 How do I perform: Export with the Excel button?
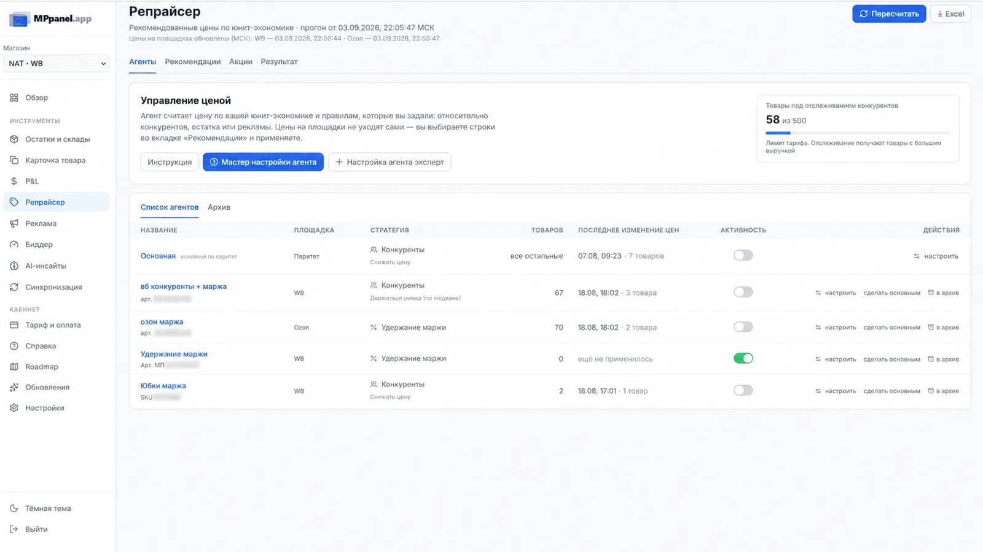click(x=950, y=13)
